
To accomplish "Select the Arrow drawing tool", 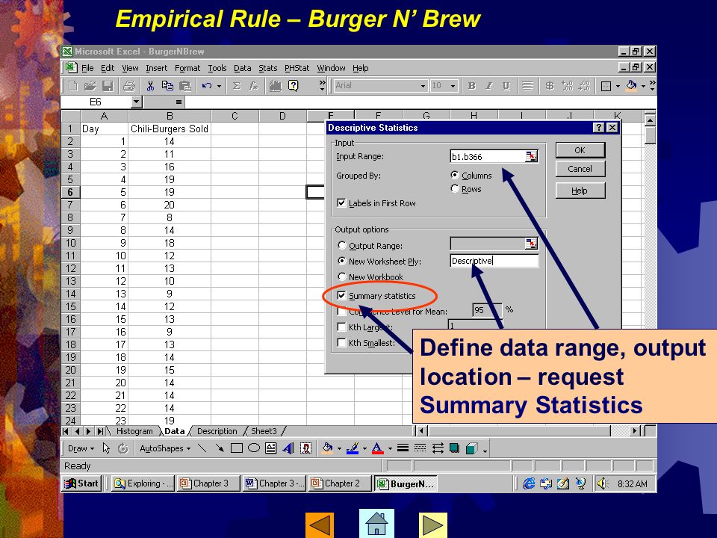I will pos(220,448).
